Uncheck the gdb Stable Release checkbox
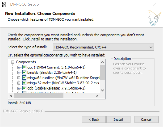The image size is (163, 127). point(24,88)
